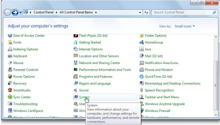
Task: Open the QuickTime icon
Action: point(142,77)
